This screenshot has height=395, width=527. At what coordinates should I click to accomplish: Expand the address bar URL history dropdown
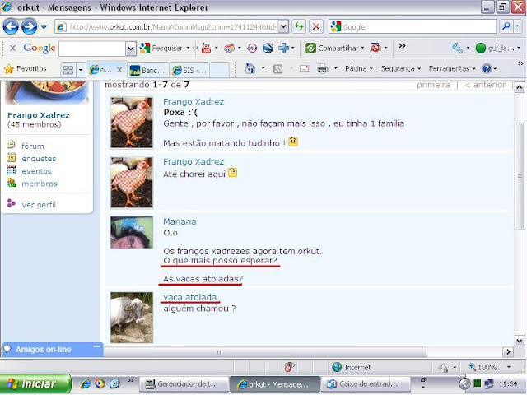(x=283, y=26)
